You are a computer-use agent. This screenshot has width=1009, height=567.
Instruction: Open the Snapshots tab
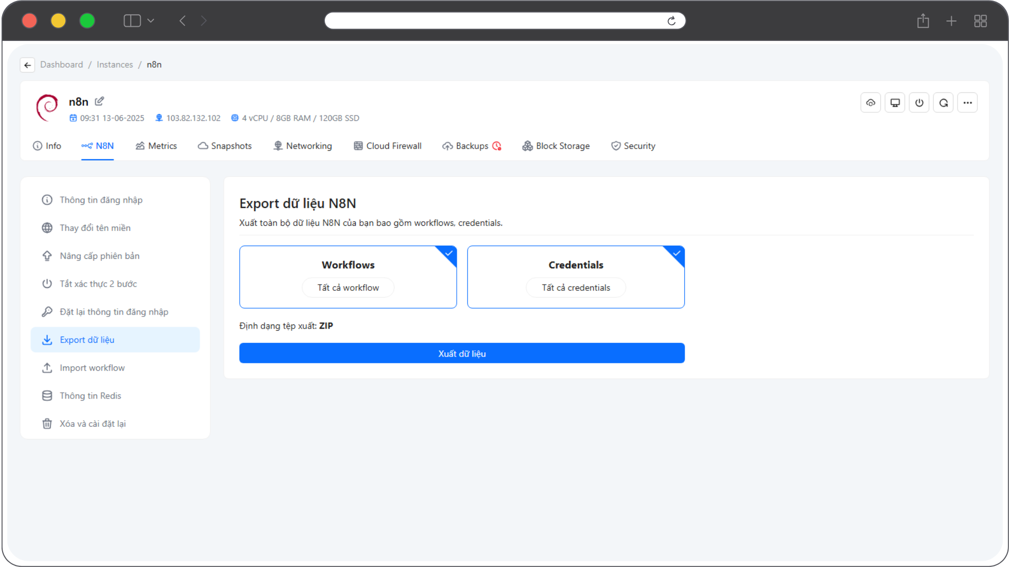pyautogui.click(x=225, y=146)
